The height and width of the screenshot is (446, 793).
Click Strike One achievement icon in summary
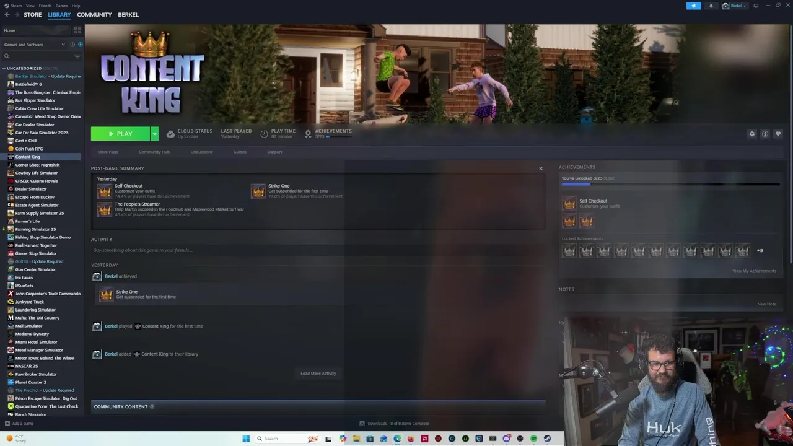point(258,191)
